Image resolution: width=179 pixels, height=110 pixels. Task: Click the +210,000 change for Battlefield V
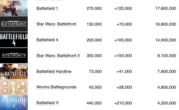(123, 103)
